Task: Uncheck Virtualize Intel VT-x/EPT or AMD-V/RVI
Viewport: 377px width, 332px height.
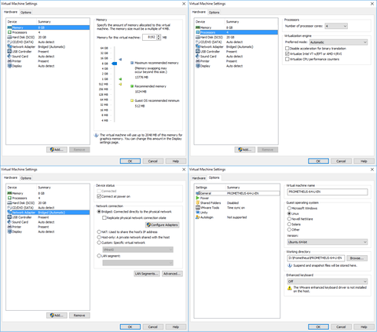Action: point(287,53)
